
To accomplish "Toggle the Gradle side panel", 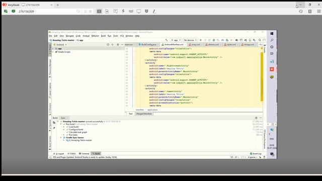I will (265, 49).
